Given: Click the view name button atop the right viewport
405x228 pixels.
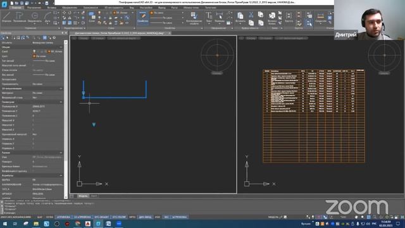Looking at the screenshot, I should point(251,38).
